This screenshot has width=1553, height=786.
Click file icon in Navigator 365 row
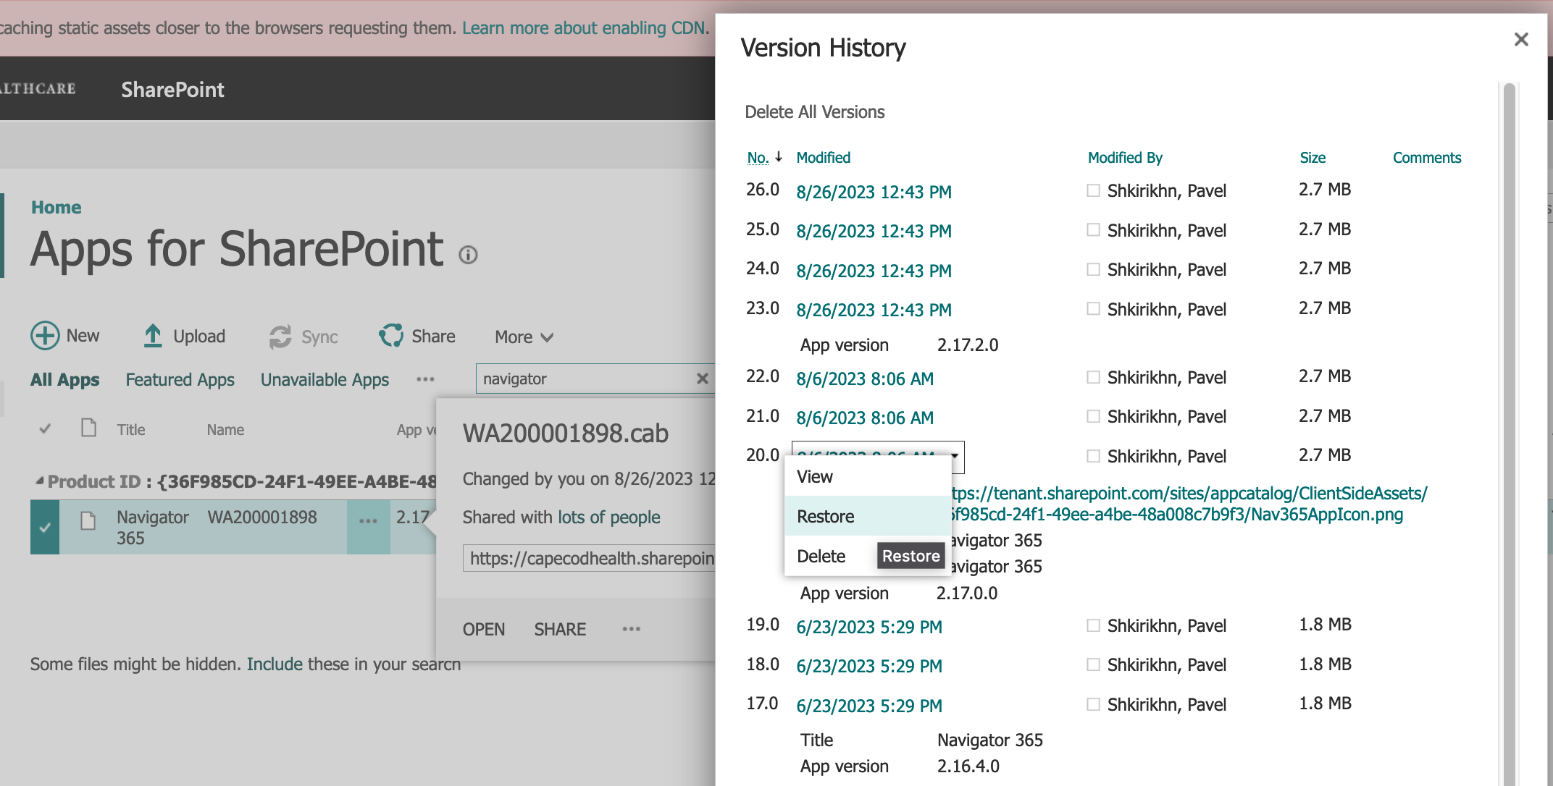click(x=88, y=520)
